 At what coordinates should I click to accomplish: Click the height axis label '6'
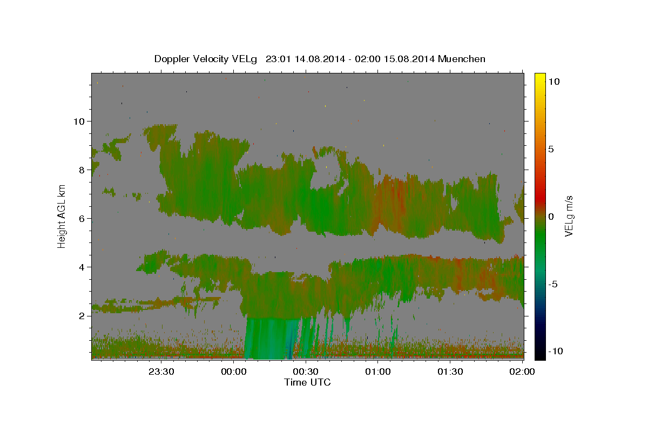[82, 218]
